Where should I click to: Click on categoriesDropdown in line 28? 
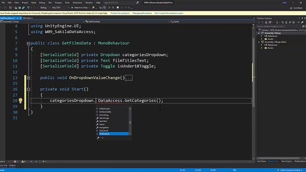72,101
